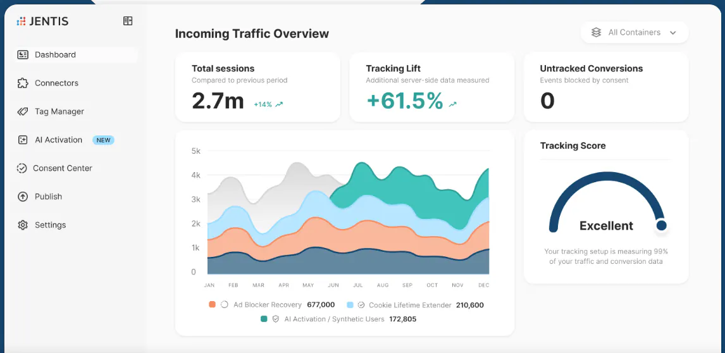Toggle AI Activation / Synthetic Users legend

click(x=338, y=319)
